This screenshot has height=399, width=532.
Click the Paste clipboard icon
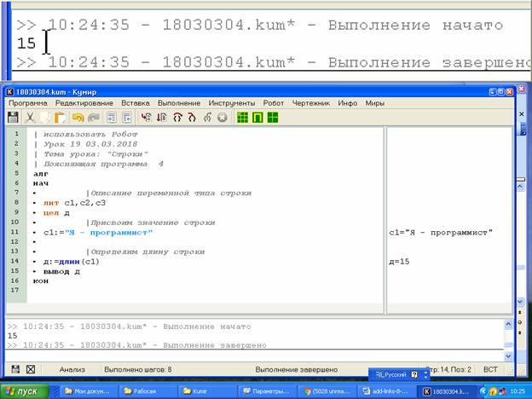pos(60,118)
